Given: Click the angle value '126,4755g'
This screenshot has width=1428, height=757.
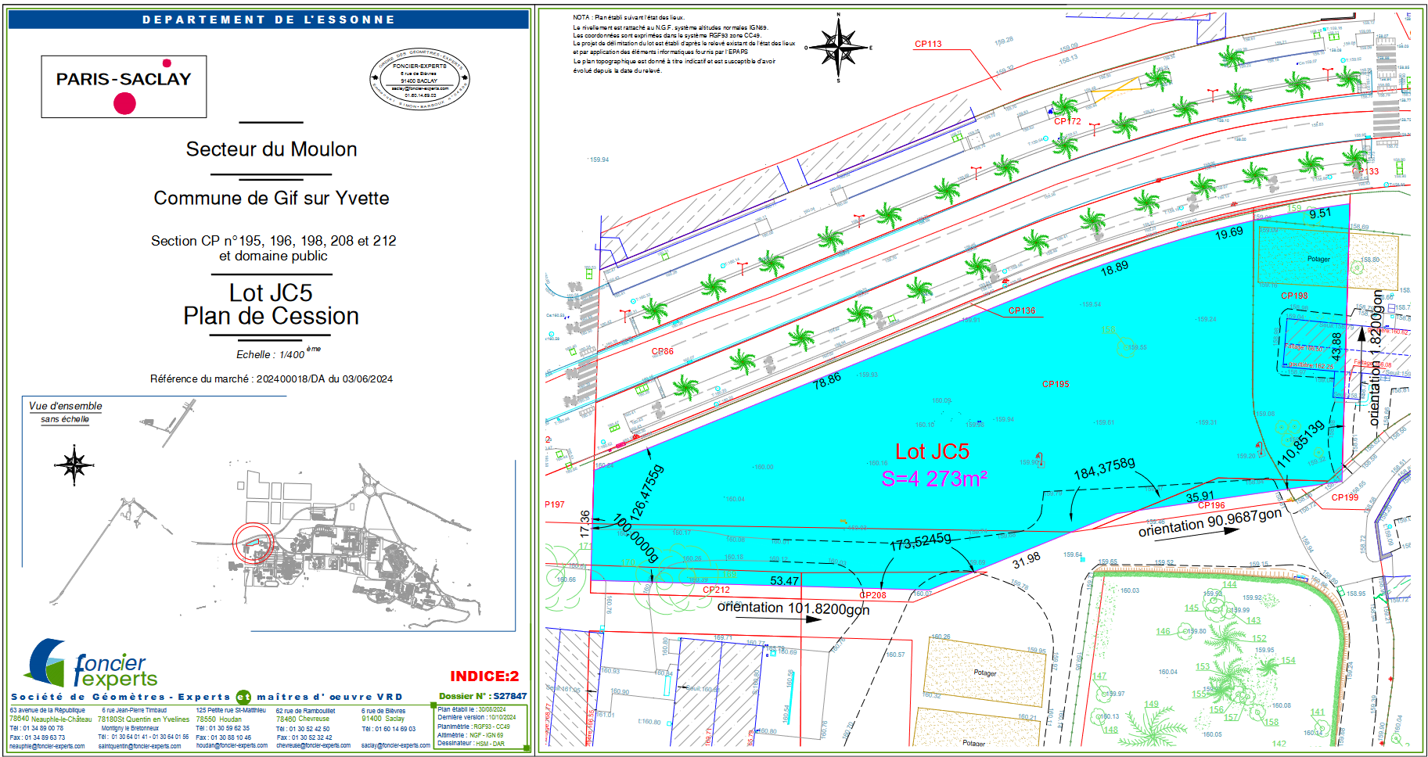Looking at the screenshot, I should 646,493.
